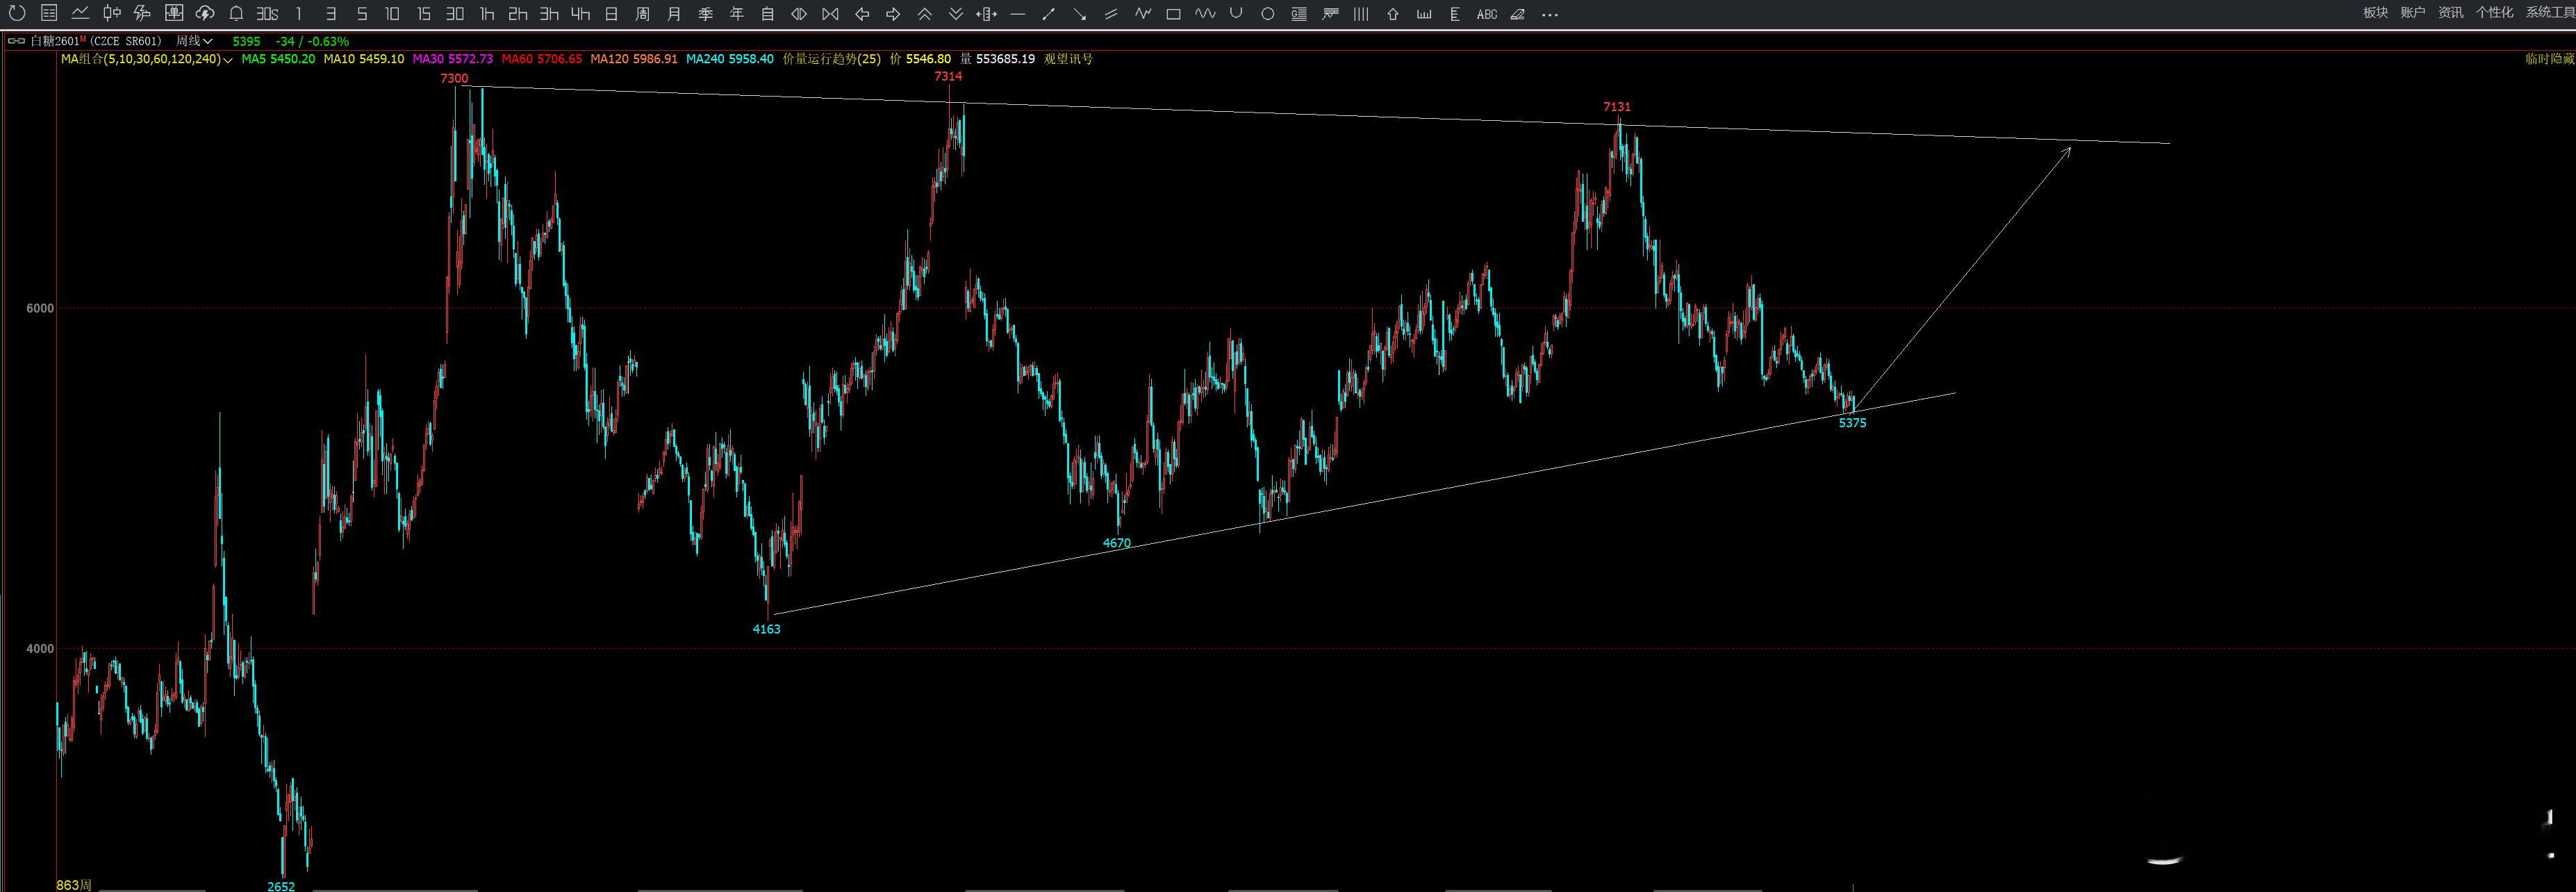Click the cloud sync icon
Image resolution: width=2576 pixels, height=892 pixels.
(x=205, y=13)
